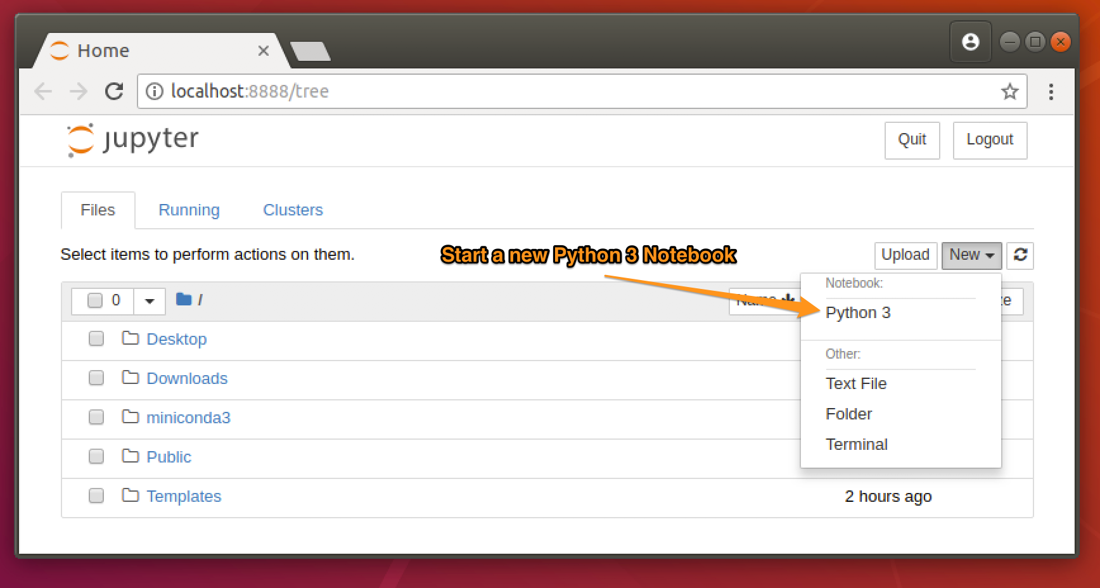The width and height of the screenshot is (1100, 588).
Task: Expand the selection filter dropdown arrow
Action: (x=150, y=301)
